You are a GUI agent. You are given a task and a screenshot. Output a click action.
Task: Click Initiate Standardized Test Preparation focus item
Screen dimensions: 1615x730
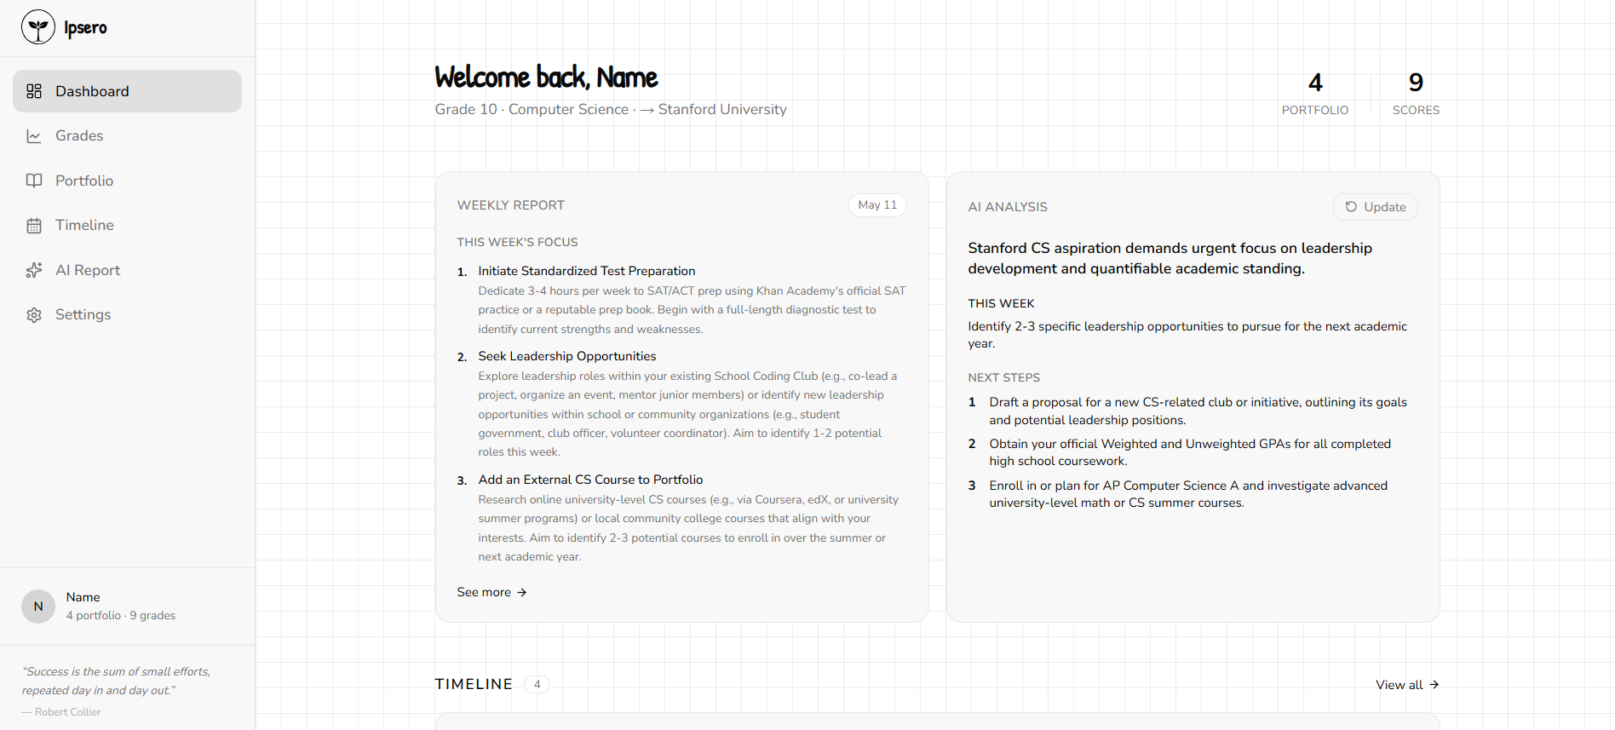tap(587, 271)
